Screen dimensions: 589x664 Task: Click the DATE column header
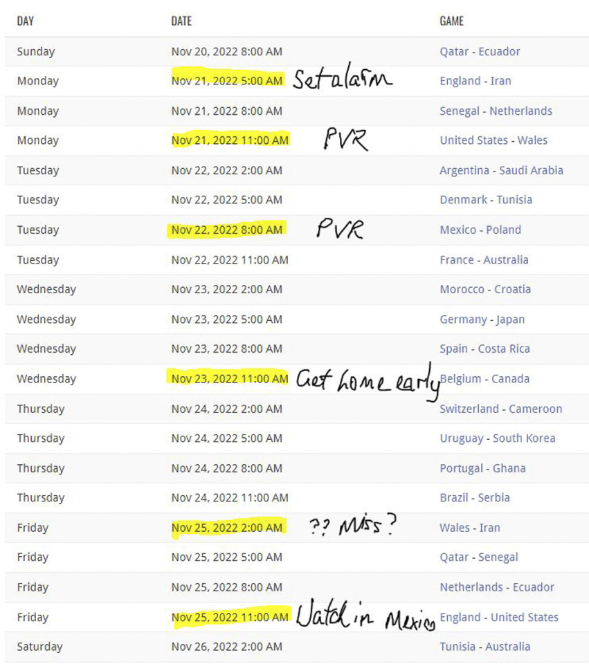point(181,21)
